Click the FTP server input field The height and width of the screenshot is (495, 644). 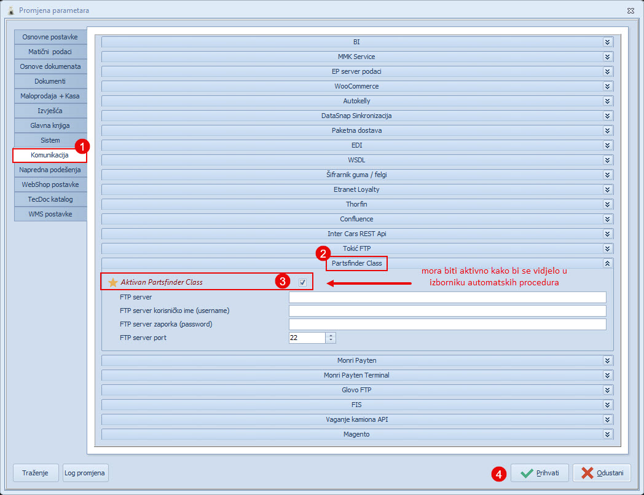447,297
